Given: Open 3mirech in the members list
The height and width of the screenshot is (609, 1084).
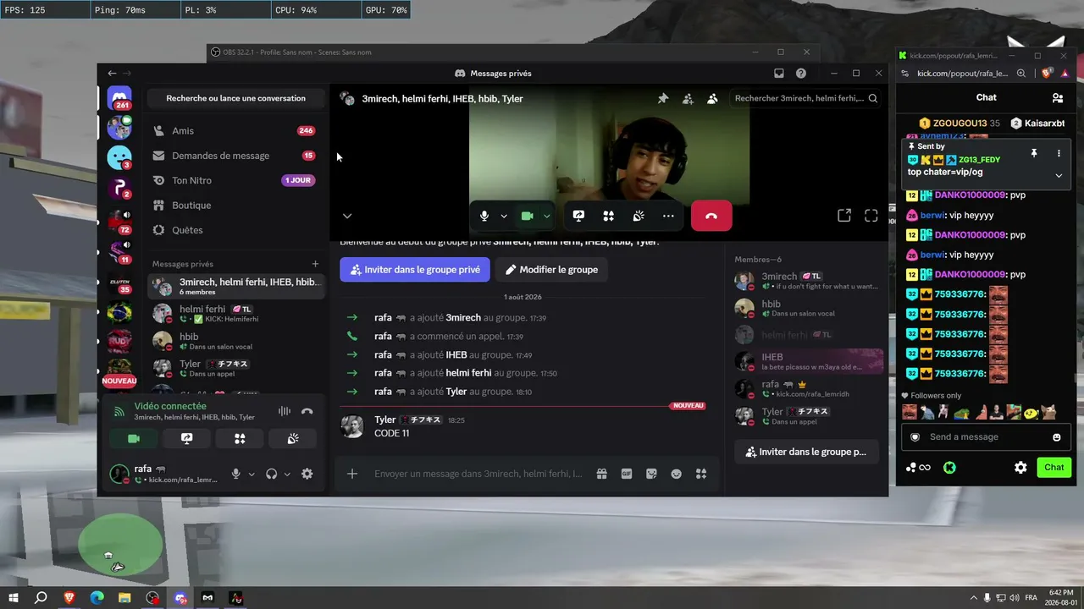Looking at the screenshot, I should 809,281.
